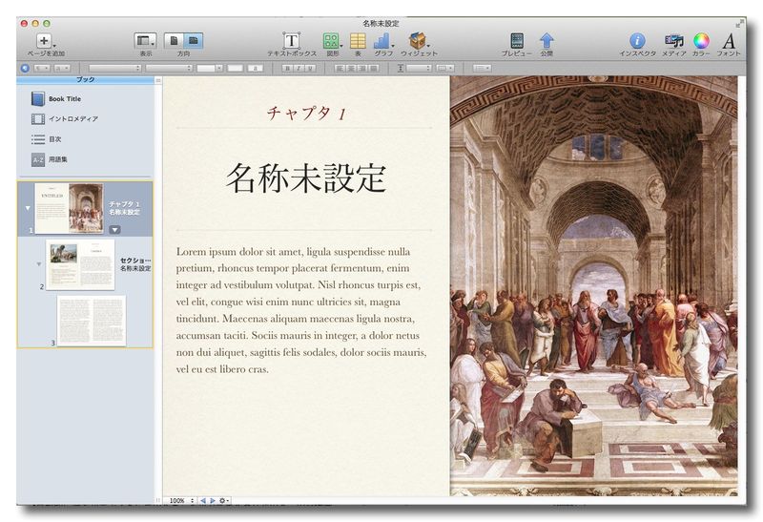Click the チャプタ 1 heading on page

[x=306, y=113]
